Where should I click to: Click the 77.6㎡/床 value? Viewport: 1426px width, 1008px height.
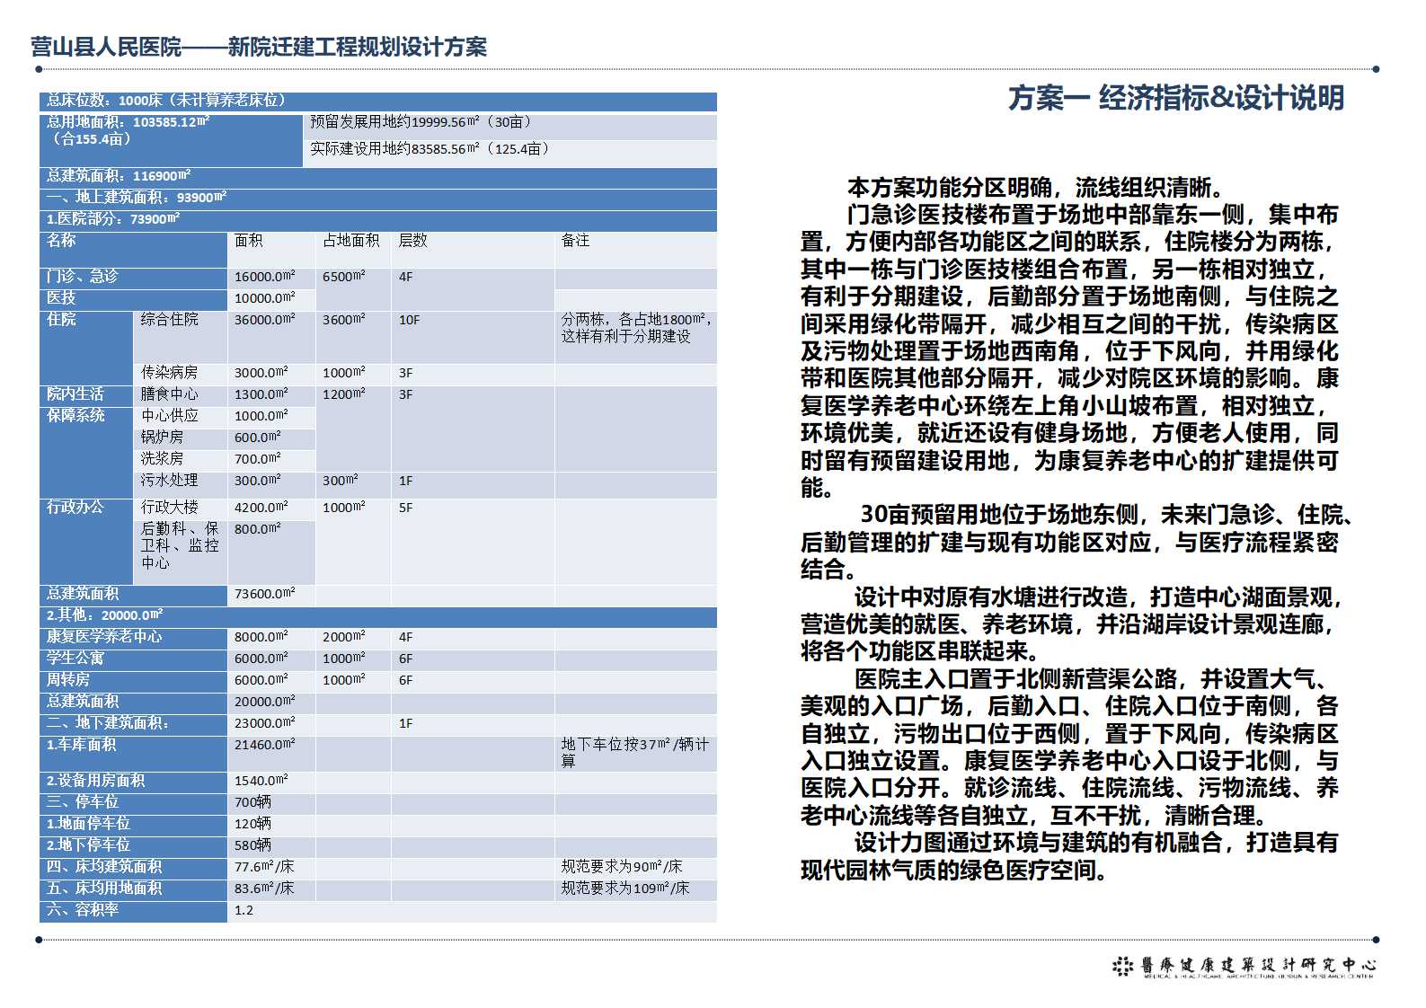pos(264,867)
